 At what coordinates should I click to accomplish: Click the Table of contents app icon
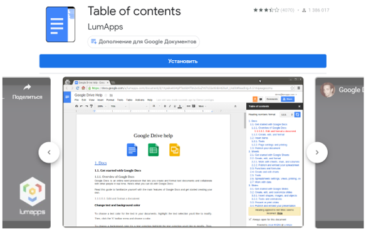(61, 24)
